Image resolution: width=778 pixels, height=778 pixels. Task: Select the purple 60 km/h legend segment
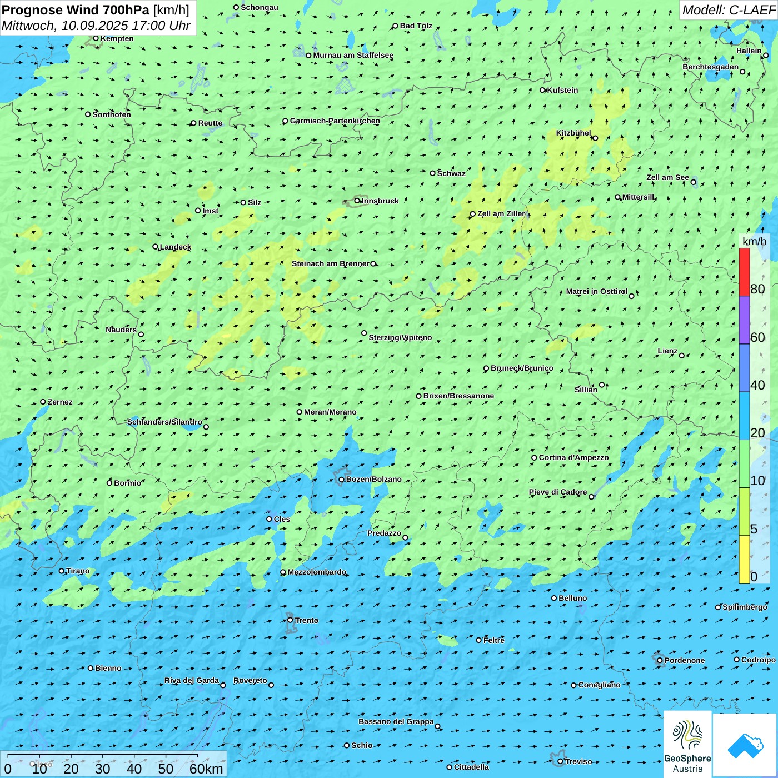744,320
